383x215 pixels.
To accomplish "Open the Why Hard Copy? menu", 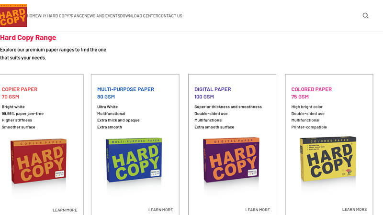I will pos(55,16).
